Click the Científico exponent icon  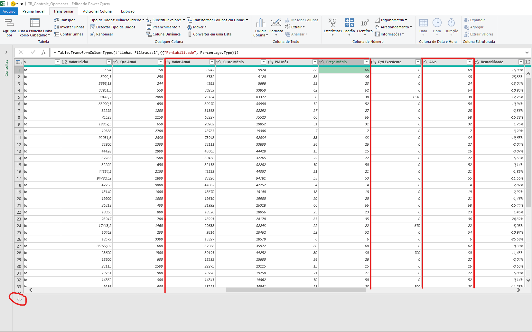365,23
